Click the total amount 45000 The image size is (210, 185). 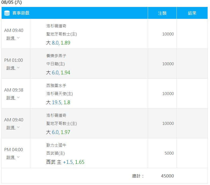pyautogui.click(x=167, y=176)
